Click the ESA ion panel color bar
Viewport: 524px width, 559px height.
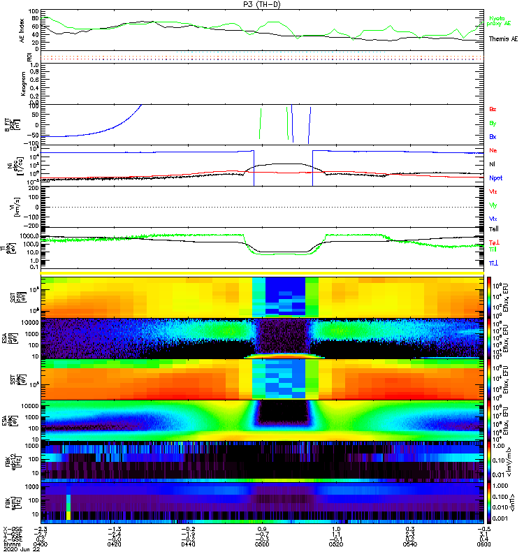coord(489,339)
